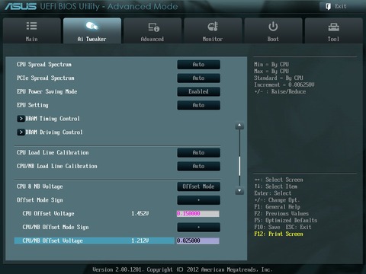Click the F10: Save ESC: Exit hint

283,227
